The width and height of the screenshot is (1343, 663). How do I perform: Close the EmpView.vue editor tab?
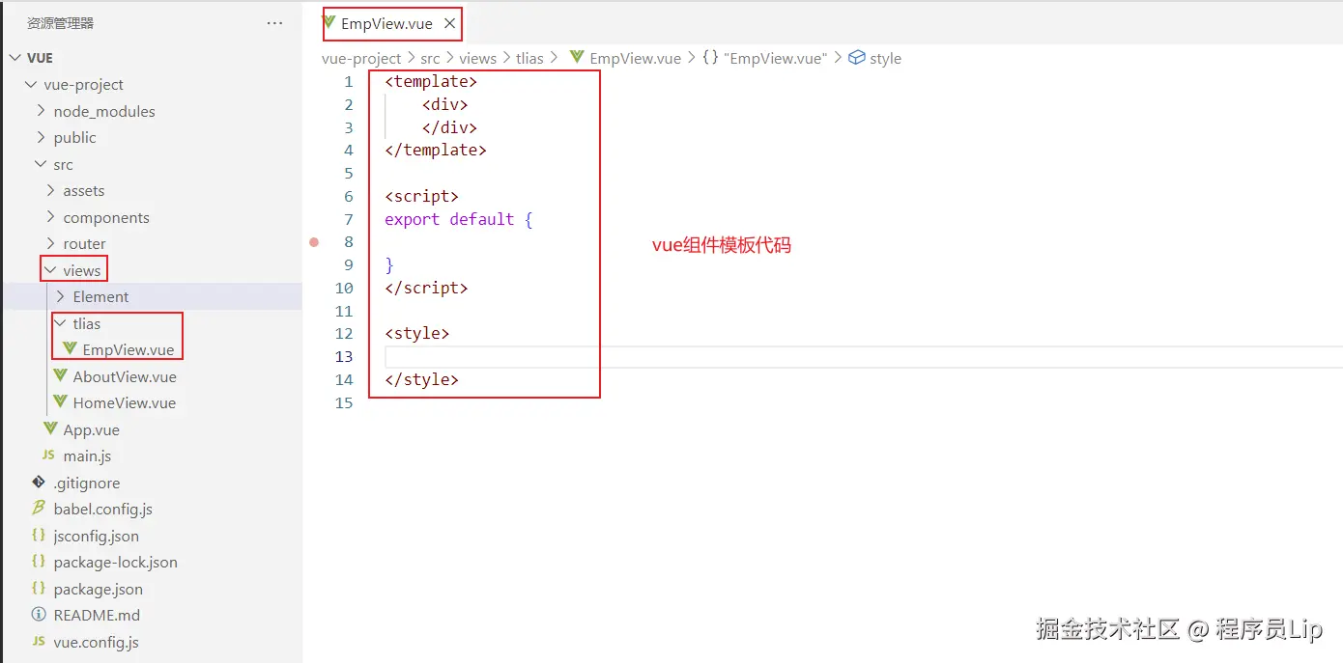click(449, 23)
